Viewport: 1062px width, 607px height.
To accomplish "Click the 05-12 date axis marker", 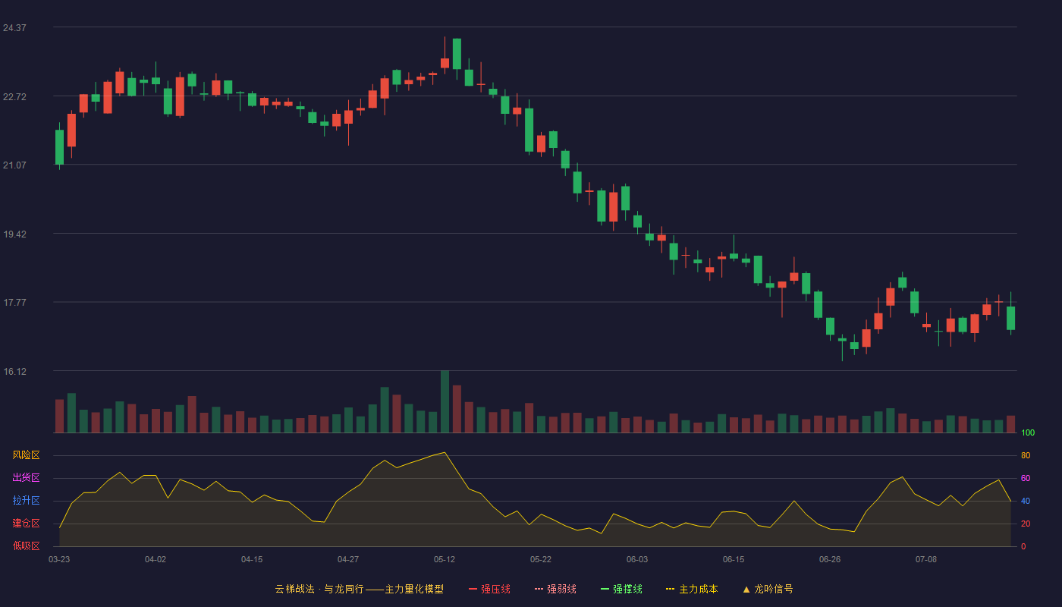I will point(445,559).
